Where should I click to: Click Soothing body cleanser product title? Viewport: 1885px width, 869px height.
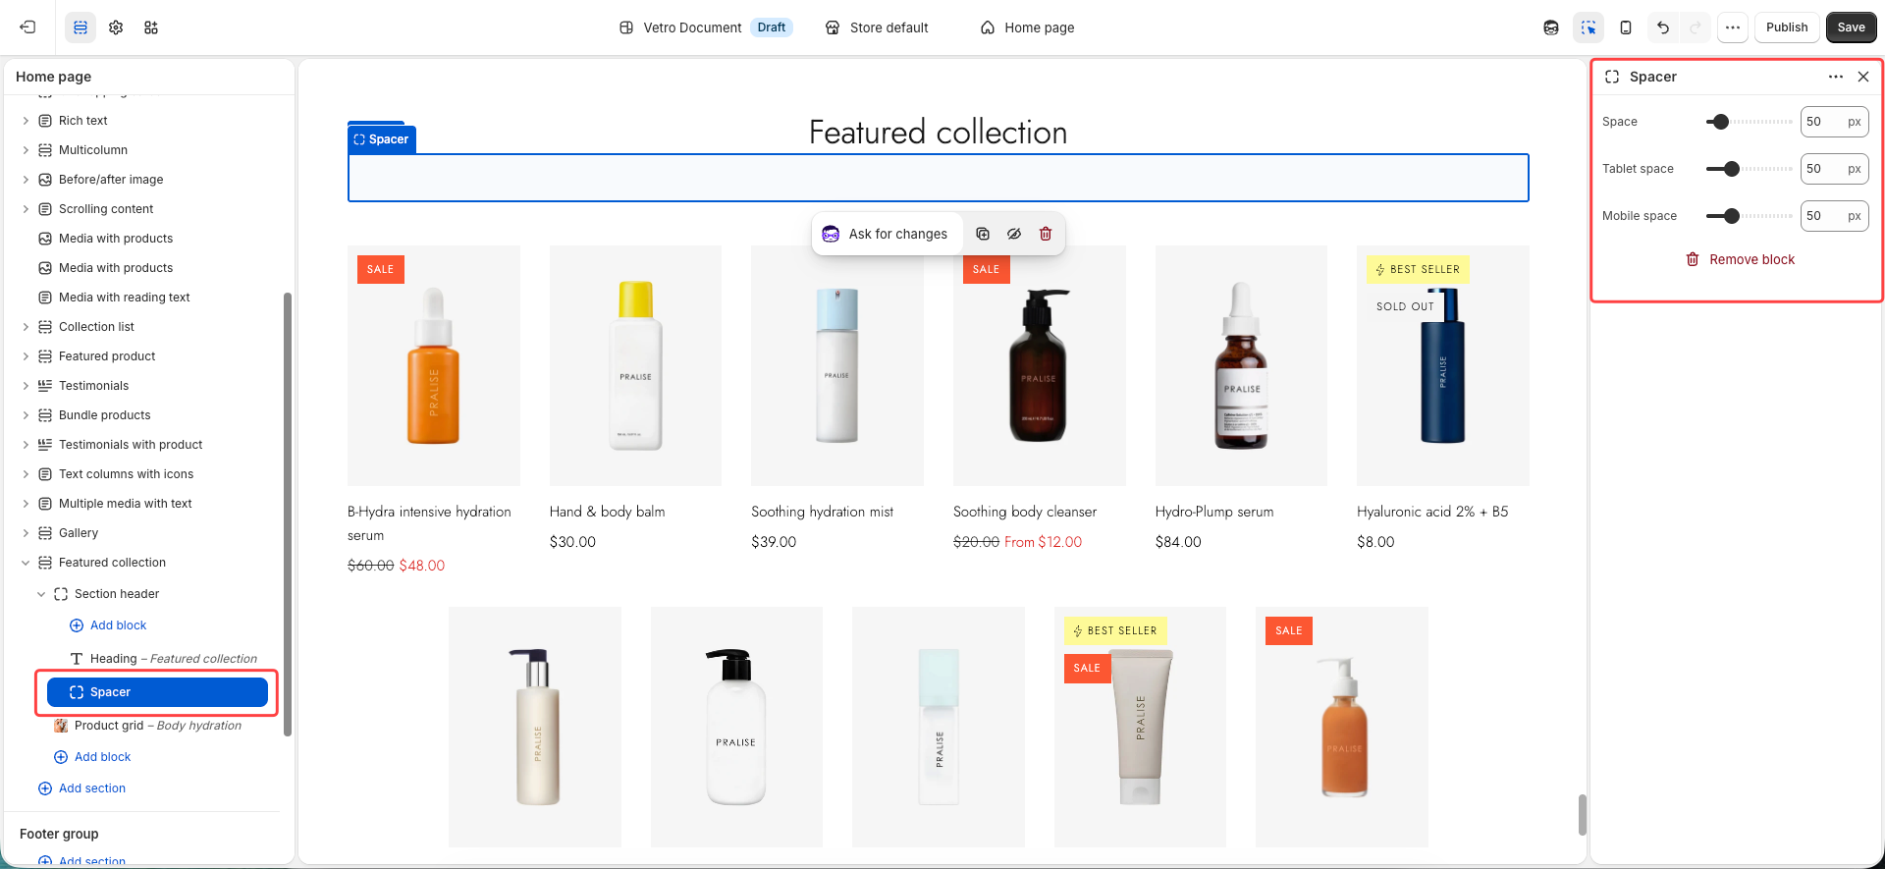coord(1025,512)
